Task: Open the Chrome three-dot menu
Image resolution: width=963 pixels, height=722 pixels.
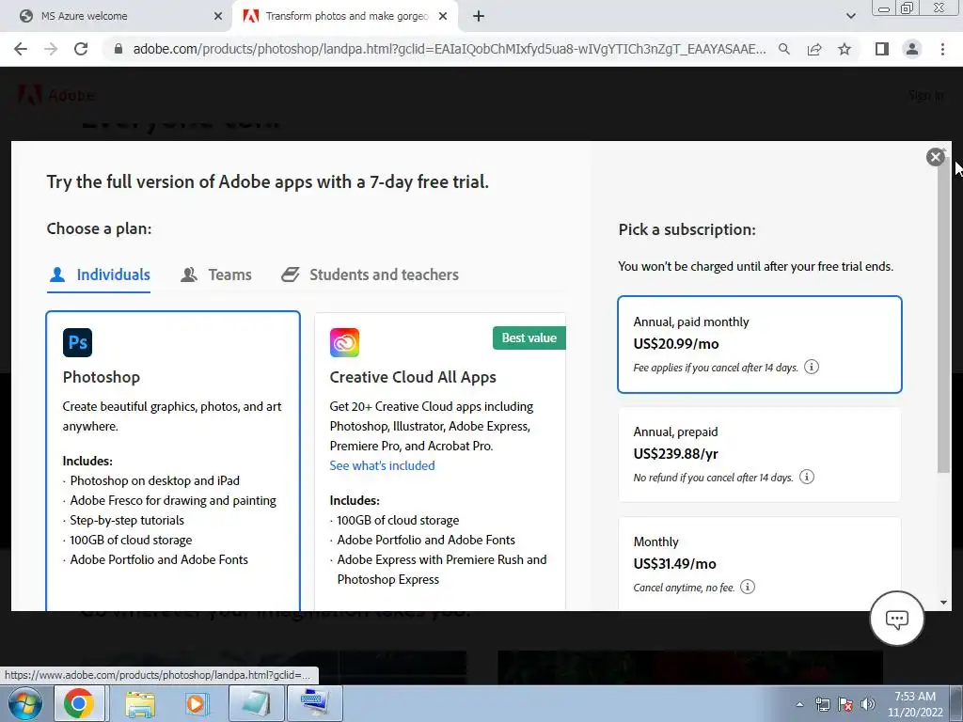Action: point(942,49)
